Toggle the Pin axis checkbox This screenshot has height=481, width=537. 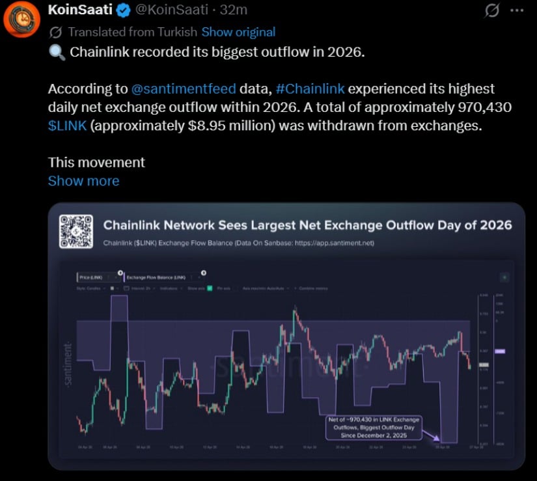pos(236,288)
